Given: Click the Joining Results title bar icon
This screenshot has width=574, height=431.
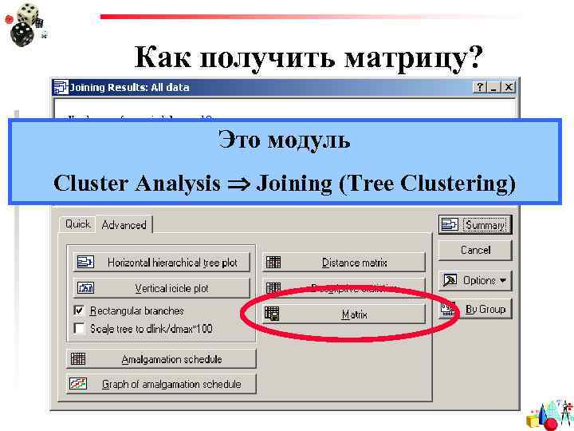Looking at the screenshot, I should point(61,87).
